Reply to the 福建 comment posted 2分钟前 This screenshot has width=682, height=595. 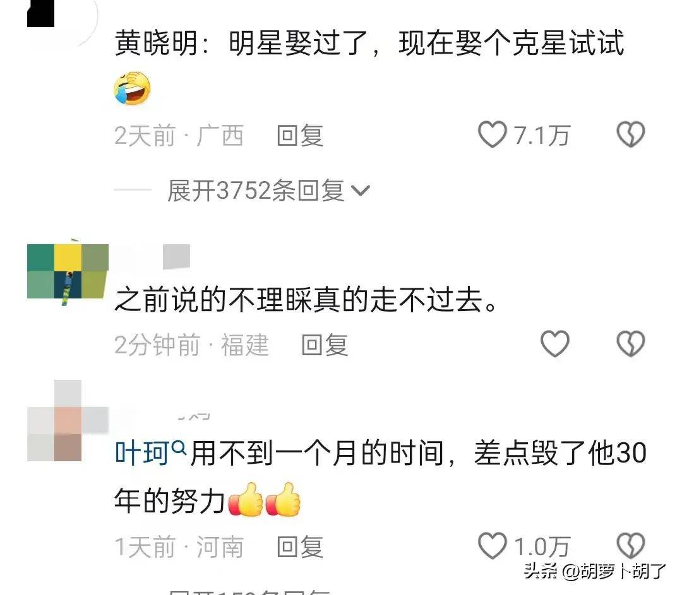[325, 345]
